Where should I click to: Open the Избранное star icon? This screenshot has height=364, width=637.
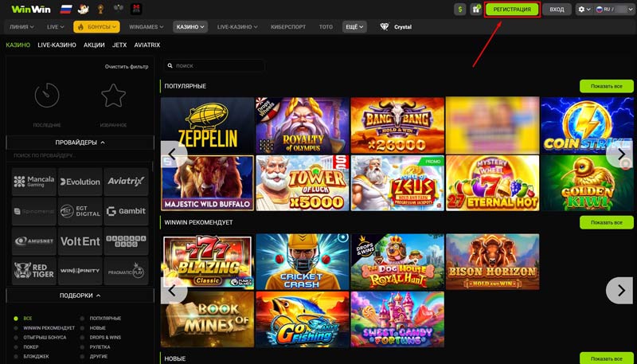click(x=113, y=96)
